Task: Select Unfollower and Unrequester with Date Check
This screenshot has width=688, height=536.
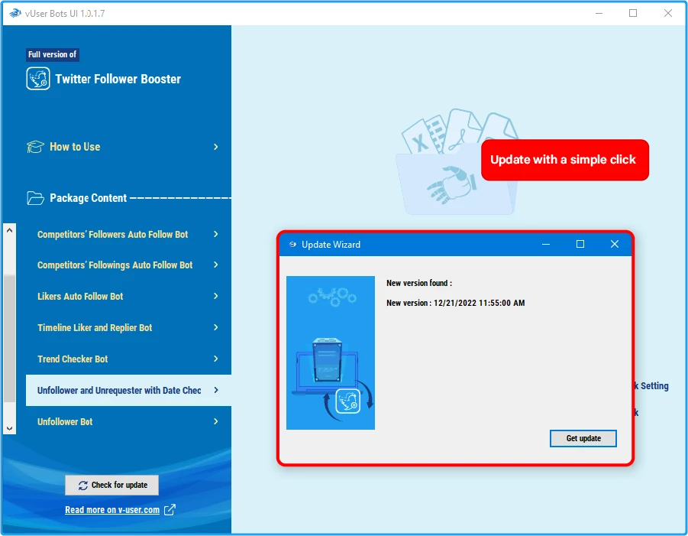Action: [128, 390]
